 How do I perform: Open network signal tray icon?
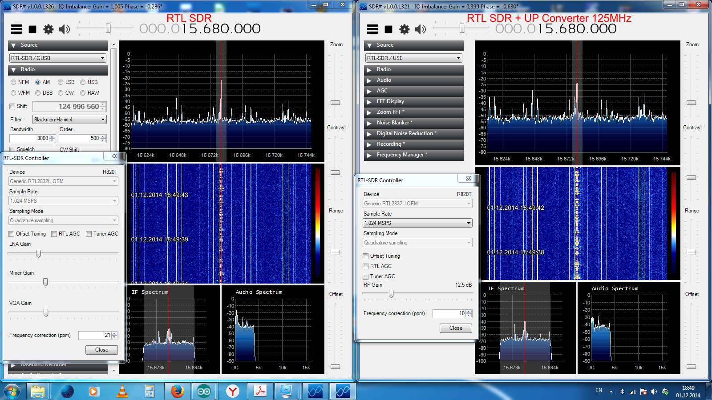[632, 392]
